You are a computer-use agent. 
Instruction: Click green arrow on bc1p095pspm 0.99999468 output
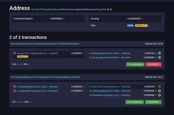[160, 91]
